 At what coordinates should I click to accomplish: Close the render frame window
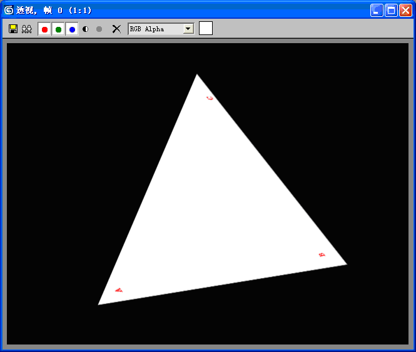[x=405, y=11]
